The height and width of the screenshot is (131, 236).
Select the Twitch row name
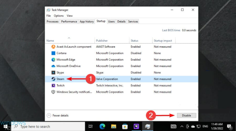(61, 85)
